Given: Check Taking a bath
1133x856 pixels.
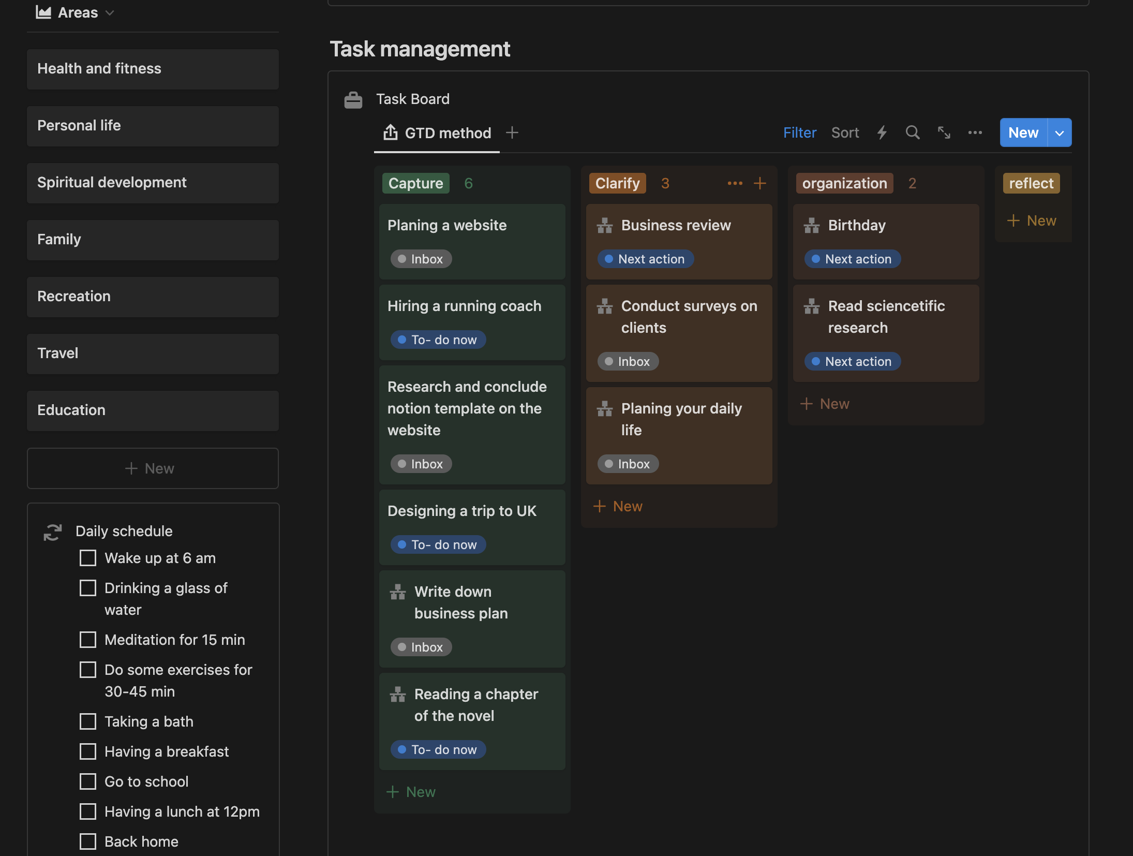Looking at the screenshot, I should [x=88, y=721].
